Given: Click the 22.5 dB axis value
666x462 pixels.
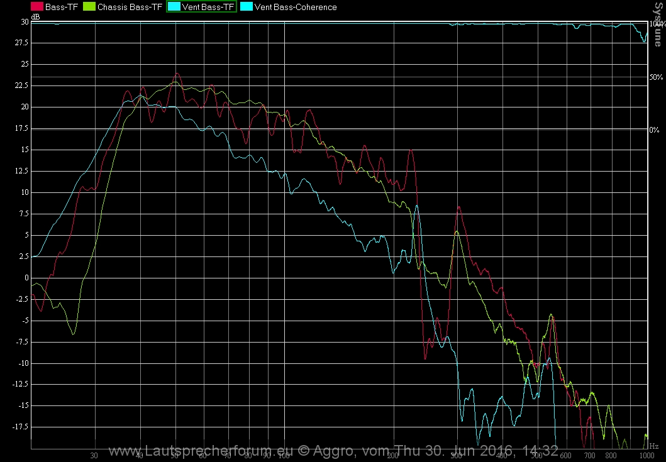Looking at the screenshot, I should (21, 85).
